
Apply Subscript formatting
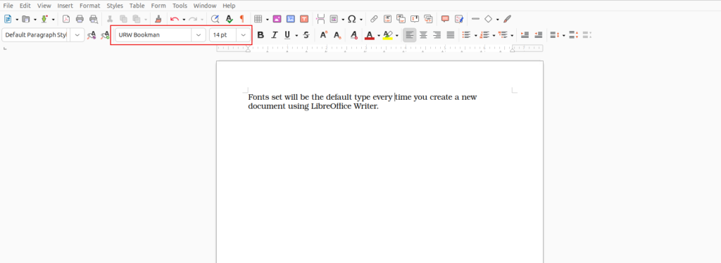(337, 35)
